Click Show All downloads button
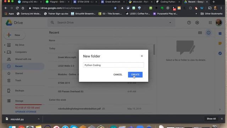Image resolution: width=227 pixels, height=128 pixels. tap(211, 119)
